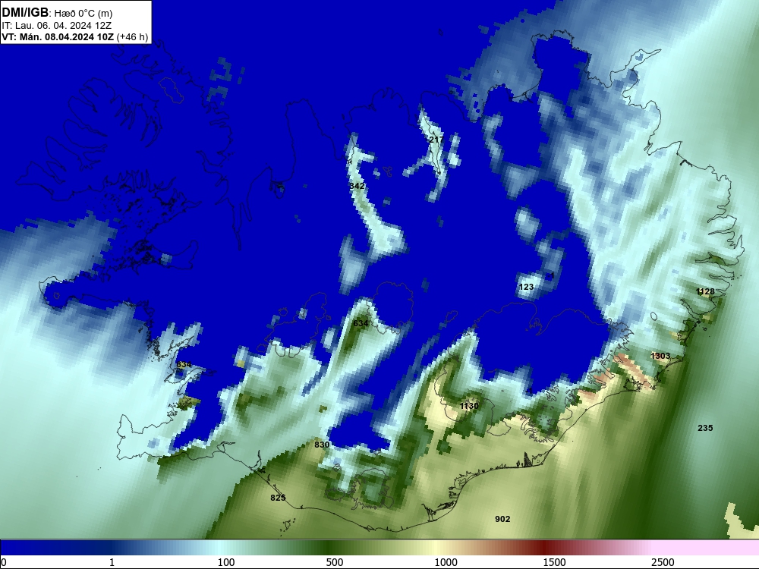Click the map value label 825

pos(278,498)
